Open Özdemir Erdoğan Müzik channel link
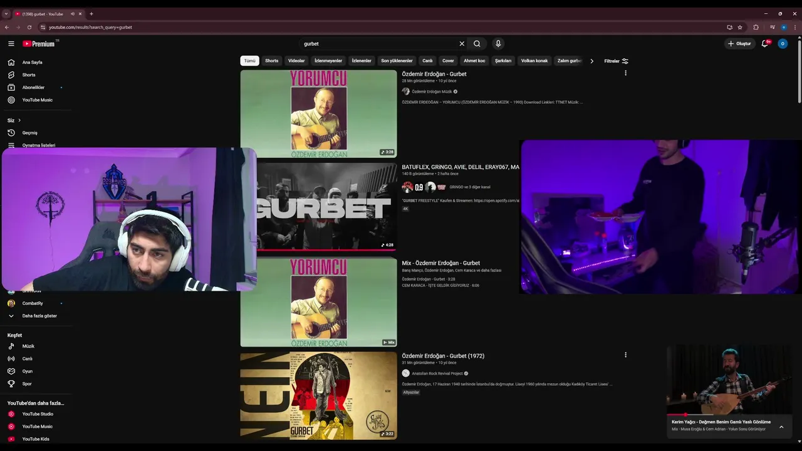The width and height of the screenshot is (802, 451). coord(432,91)
